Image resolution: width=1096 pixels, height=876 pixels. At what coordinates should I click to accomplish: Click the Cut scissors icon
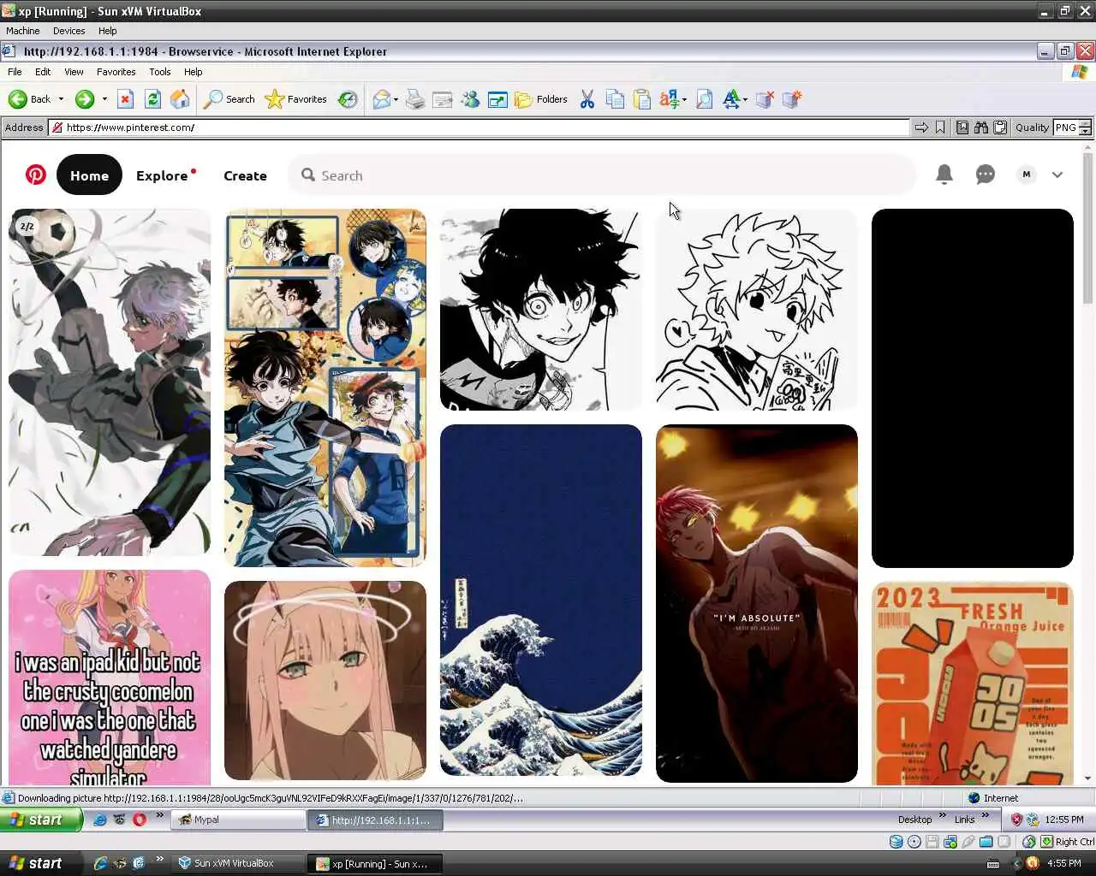pos(587,99)
